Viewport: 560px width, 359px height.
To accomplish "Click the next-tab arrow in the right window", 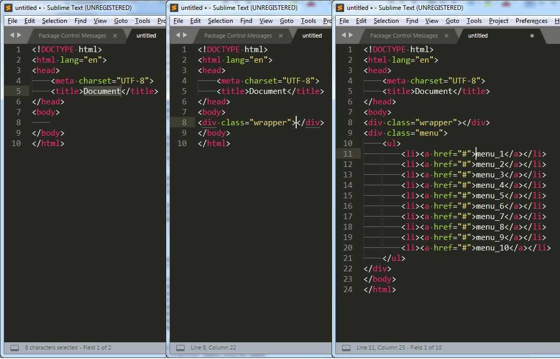I will 351,35.
